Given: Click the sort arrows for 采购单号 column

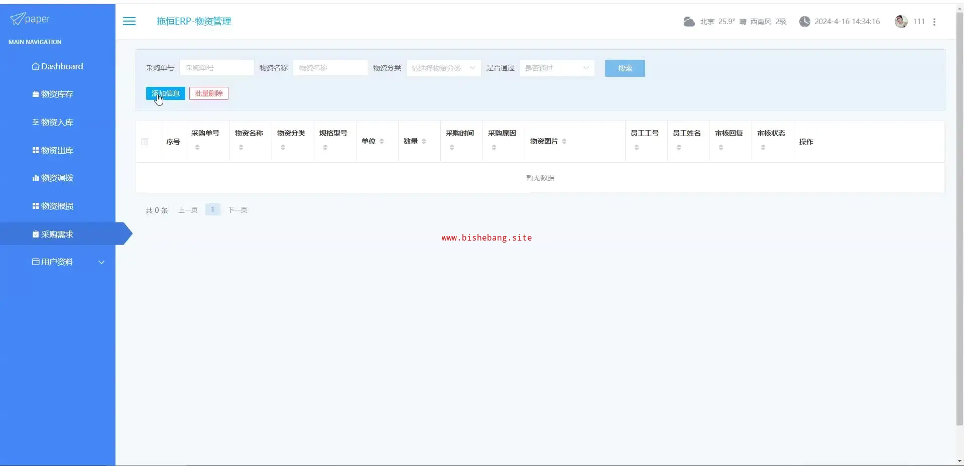Looking at the screenshot, I should coord(197,148).
